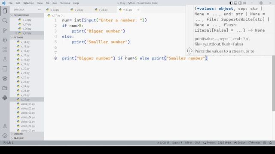
Task: Open the Selection menu
Action: (x=29, y=3)
